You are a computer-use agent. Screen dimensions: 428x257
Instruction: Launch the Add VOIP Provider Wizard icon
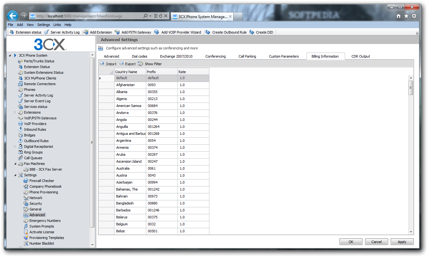157,32
